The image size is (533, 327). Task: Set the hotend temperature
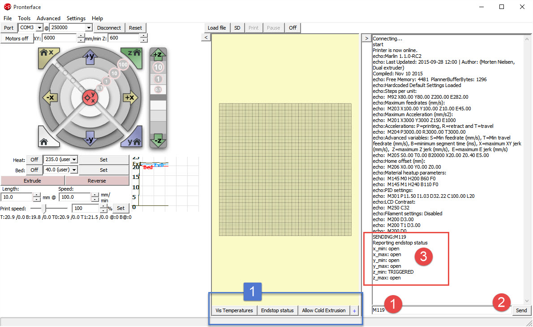click(x=103, y=160)
